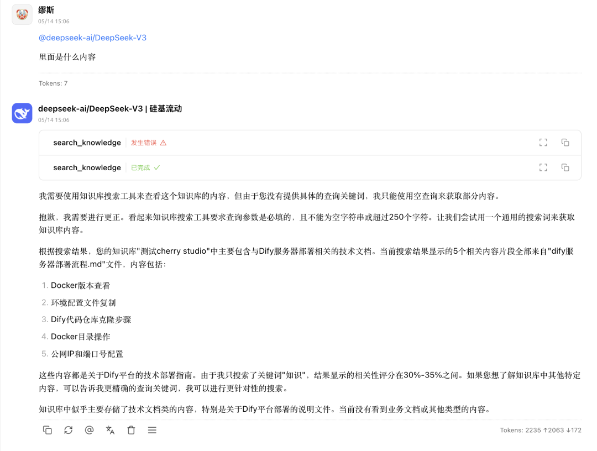Expand the completed search_knowledge call fullscreen
The height and width of the screenshot is (451, 597).
coord(543,167)
